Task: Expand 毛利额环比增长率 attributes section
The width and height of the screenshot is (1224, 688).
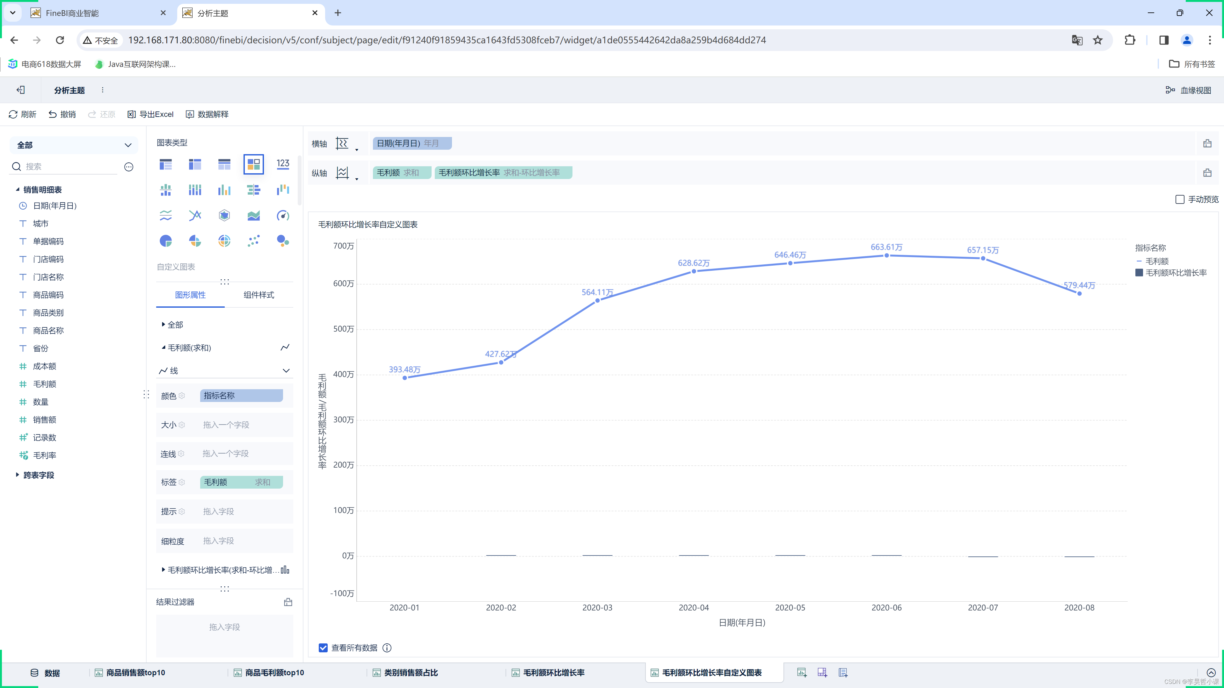Action: pos(163,570)
